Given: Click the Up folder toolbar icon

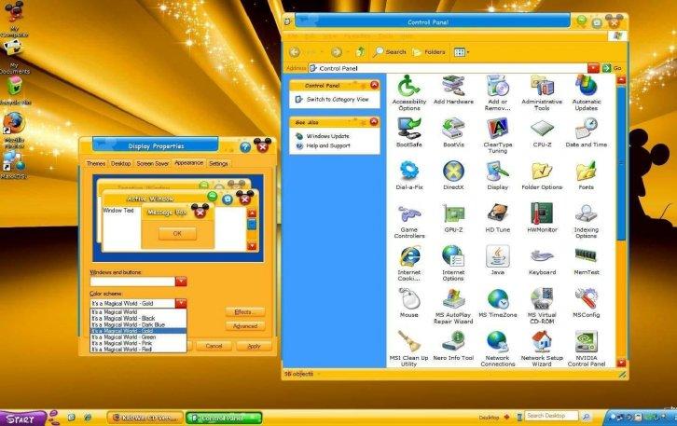Looking at the screenshot, I should pos(360,52).
